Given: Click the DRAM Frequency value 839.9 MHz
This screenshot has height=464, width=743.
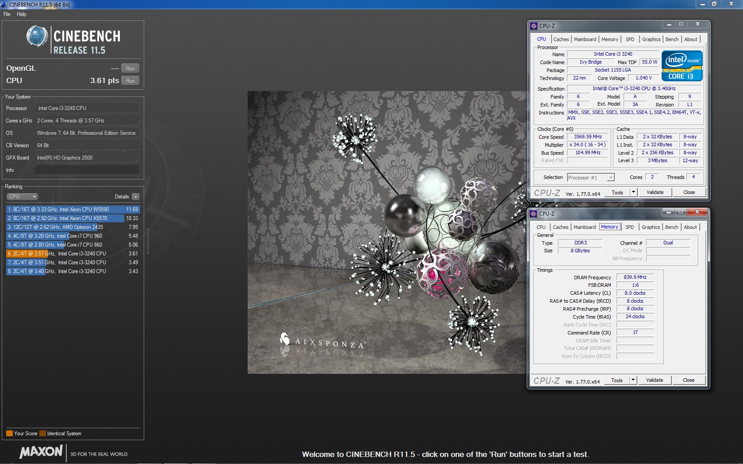Looking at the screenshot, I should pyautogui.click(x=635, y=278).
